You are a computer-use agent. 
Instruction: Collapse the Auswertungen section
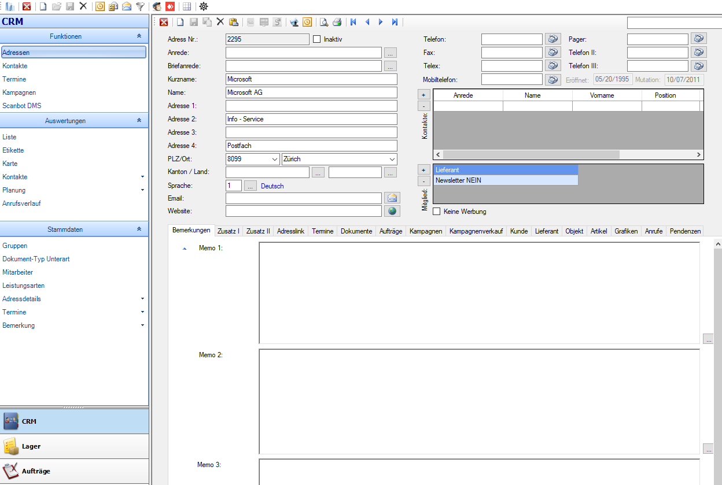(139, 121)
